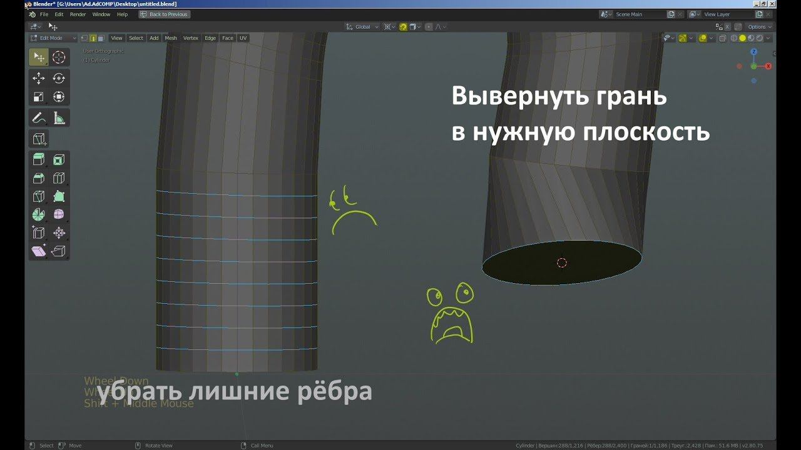Select the Transform tool

(59, 97)
